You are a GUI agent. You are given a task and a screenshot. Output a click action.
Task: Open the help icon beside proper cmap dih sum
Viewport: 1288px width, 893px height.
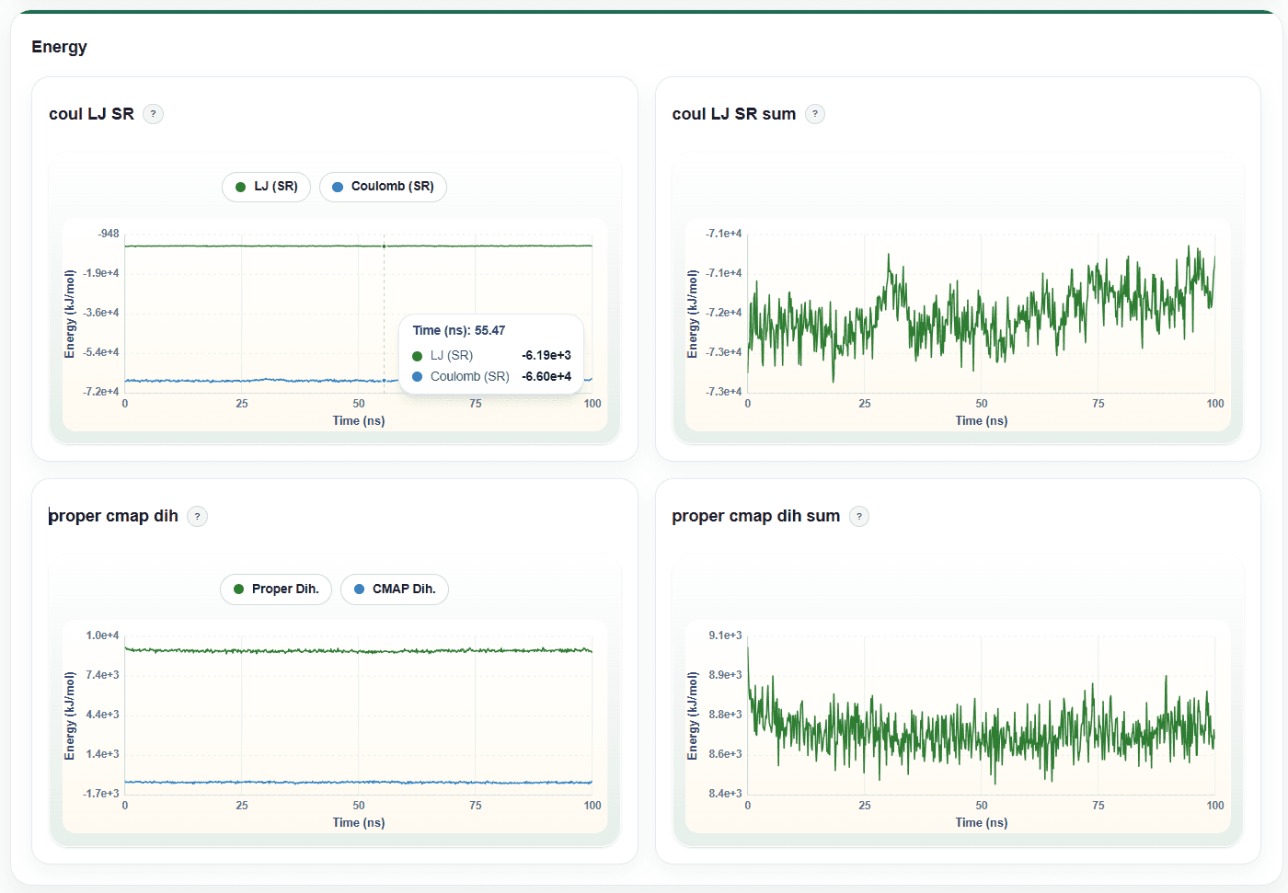[859, 516]
